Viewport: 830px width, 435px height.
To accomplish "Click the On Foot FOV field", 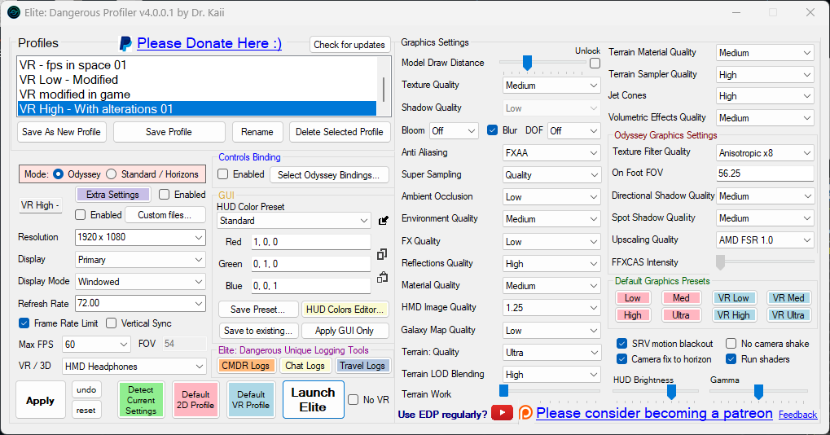I will (765, 174).
